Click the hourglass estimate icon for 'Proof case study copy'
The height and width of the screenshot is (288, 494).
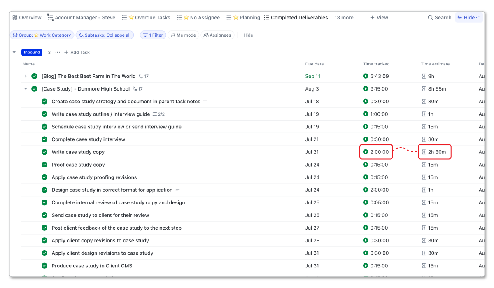(x=424, y=165)
